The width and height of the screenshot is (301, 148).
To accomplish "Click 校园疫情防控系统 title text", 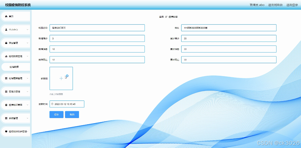I will coord(18,5).
